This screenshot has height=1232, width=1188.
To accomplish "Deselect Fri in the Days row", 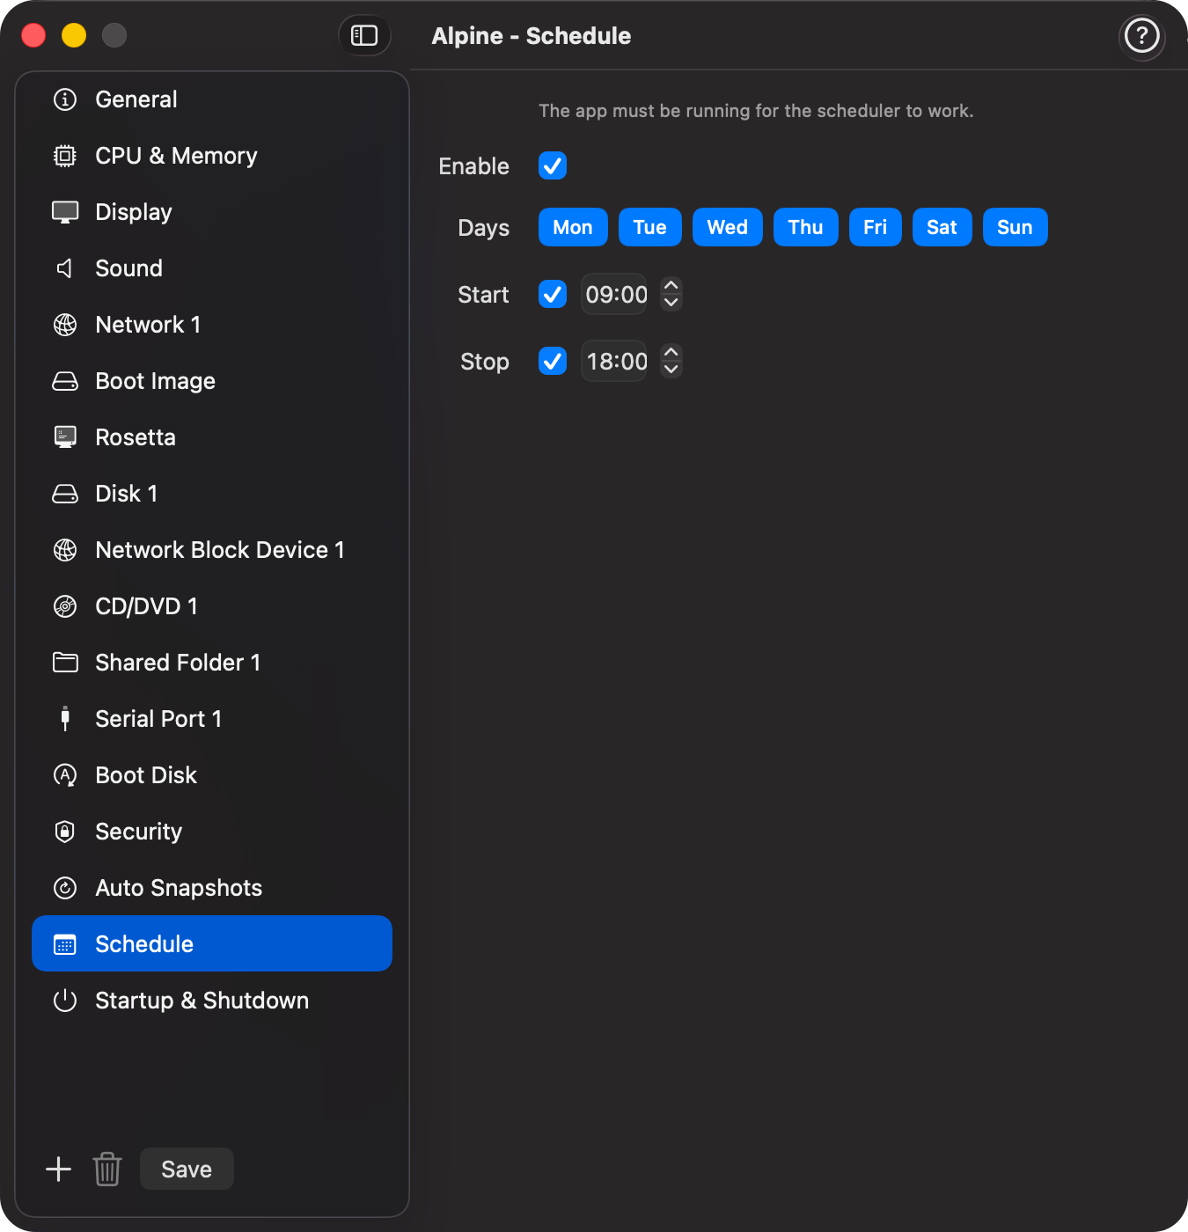I will pyautogui.click(x=876, y=227).
